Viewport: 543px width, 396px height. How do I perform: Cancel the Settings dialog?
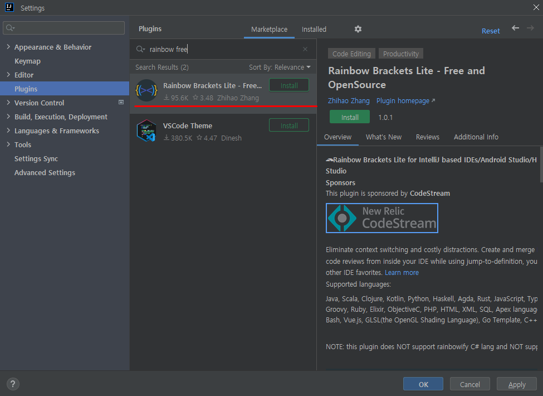point(470,384)
